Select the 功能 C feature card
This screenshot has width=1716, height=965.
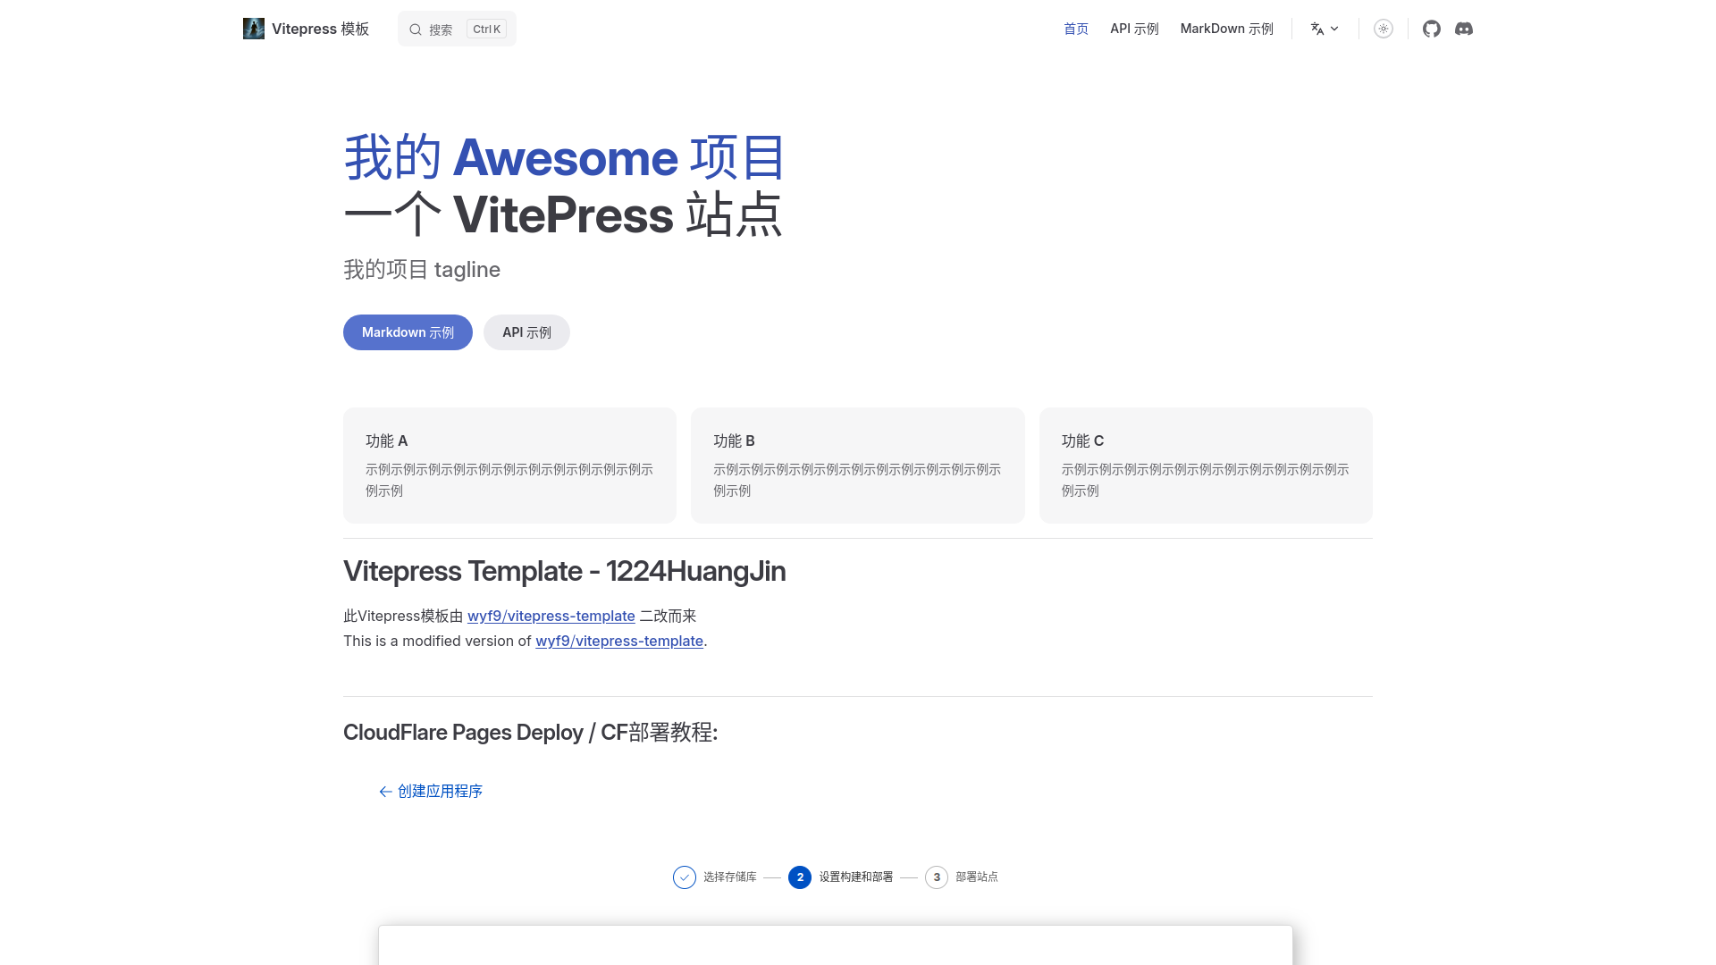coord(1206,466)
